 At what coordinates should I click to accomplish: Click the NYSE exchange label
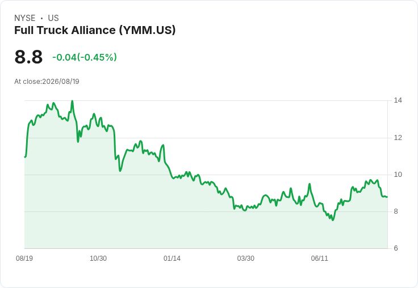coord(25,18)
